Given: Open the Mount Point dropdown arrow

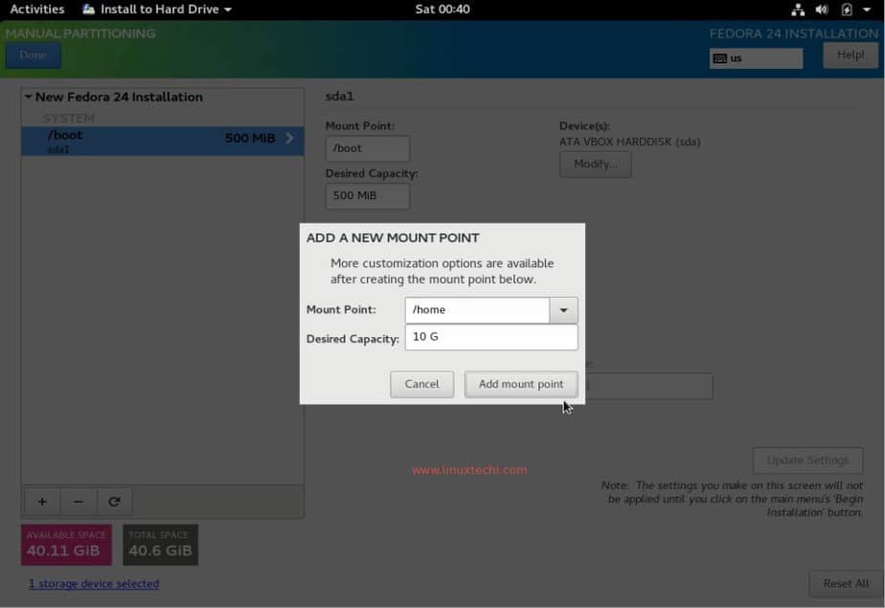Looking at the screenshot, I should coord(563,310).
